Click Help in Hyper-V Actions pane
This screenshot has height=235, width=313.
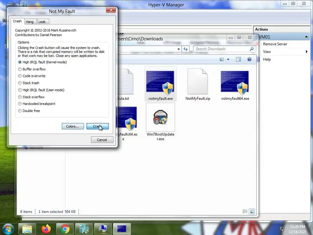[x=267, y=59]
